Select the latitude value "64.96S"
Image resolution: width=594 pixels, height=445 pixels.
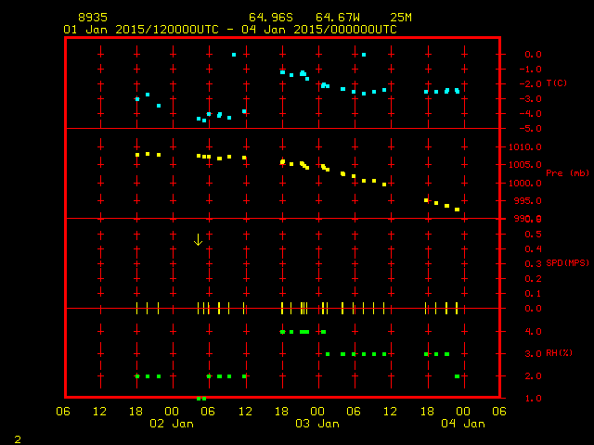tap(271, 18)
